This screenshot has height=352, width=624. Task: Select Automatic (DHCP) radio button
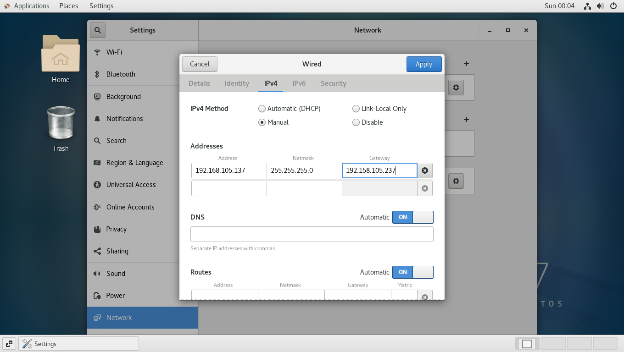coord(262,109)
